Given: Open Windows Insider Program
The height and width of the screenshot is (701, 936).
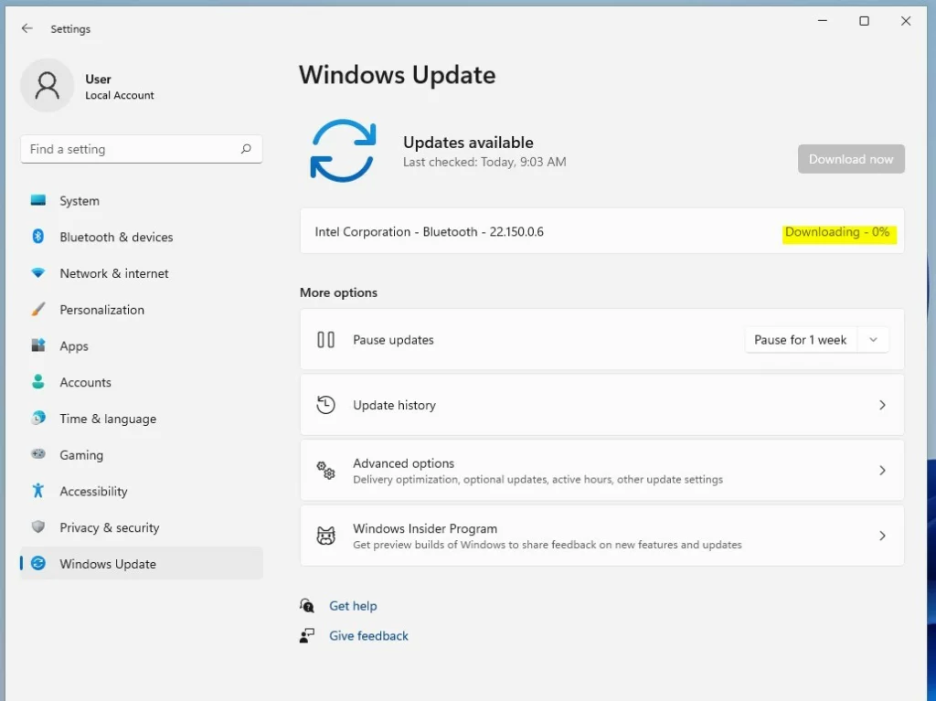Looking at the screenshot, I should 601,536.
